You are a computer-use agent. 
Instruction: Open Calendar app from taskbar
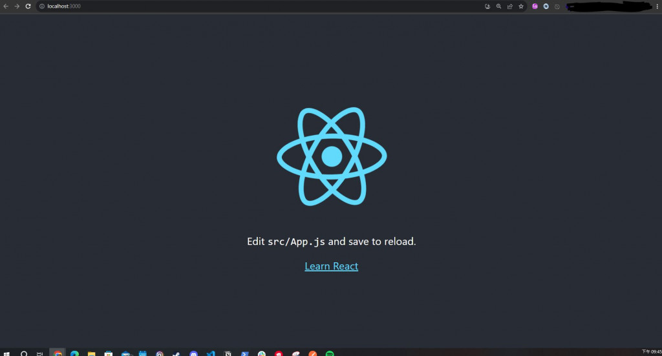point(143,353)
